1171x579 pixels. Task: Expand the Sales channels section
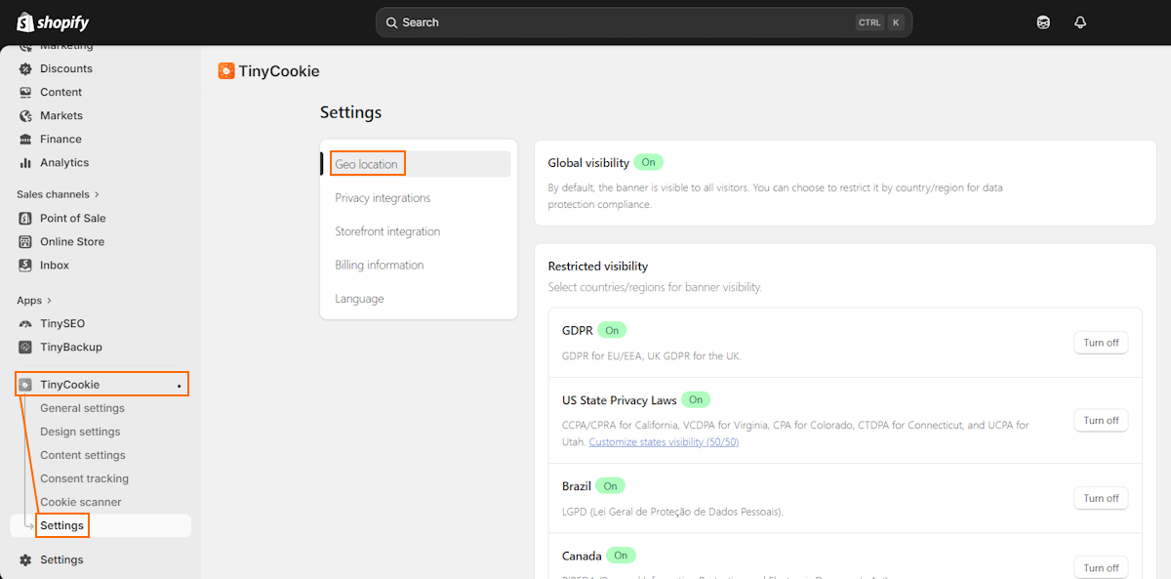tap(97, 193)
